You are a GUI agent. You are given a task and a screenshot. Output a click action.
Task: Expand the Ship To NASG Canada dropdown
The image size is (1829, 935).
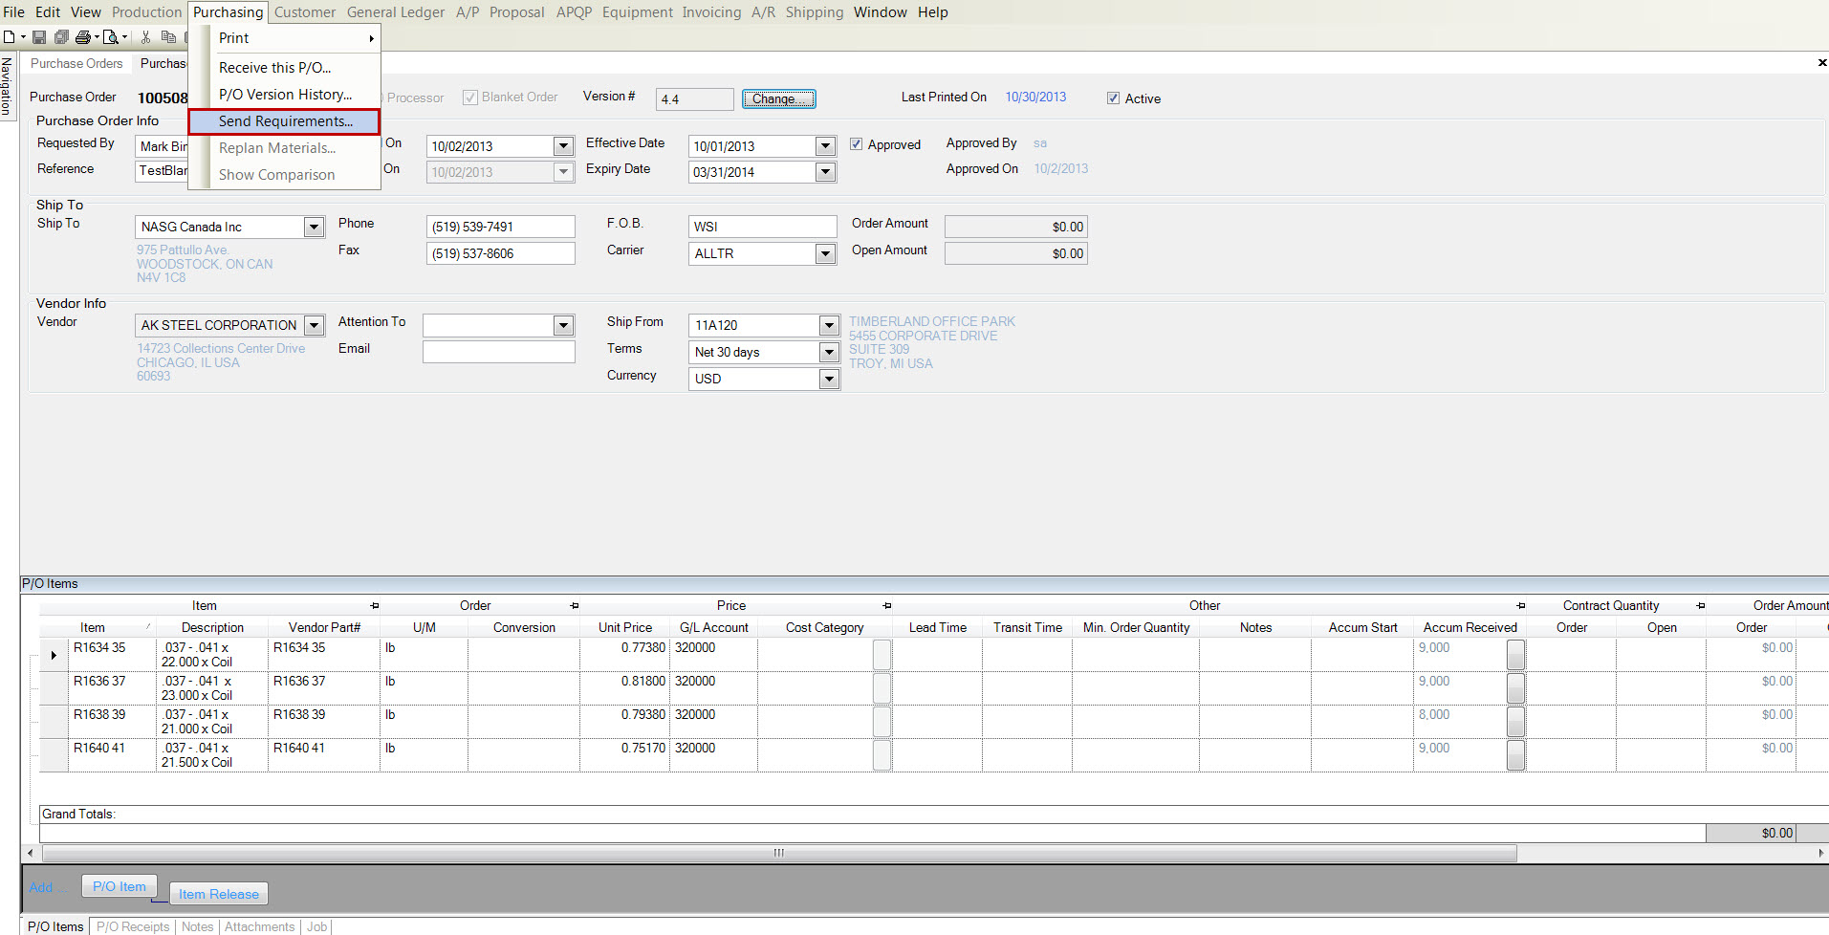314,227
